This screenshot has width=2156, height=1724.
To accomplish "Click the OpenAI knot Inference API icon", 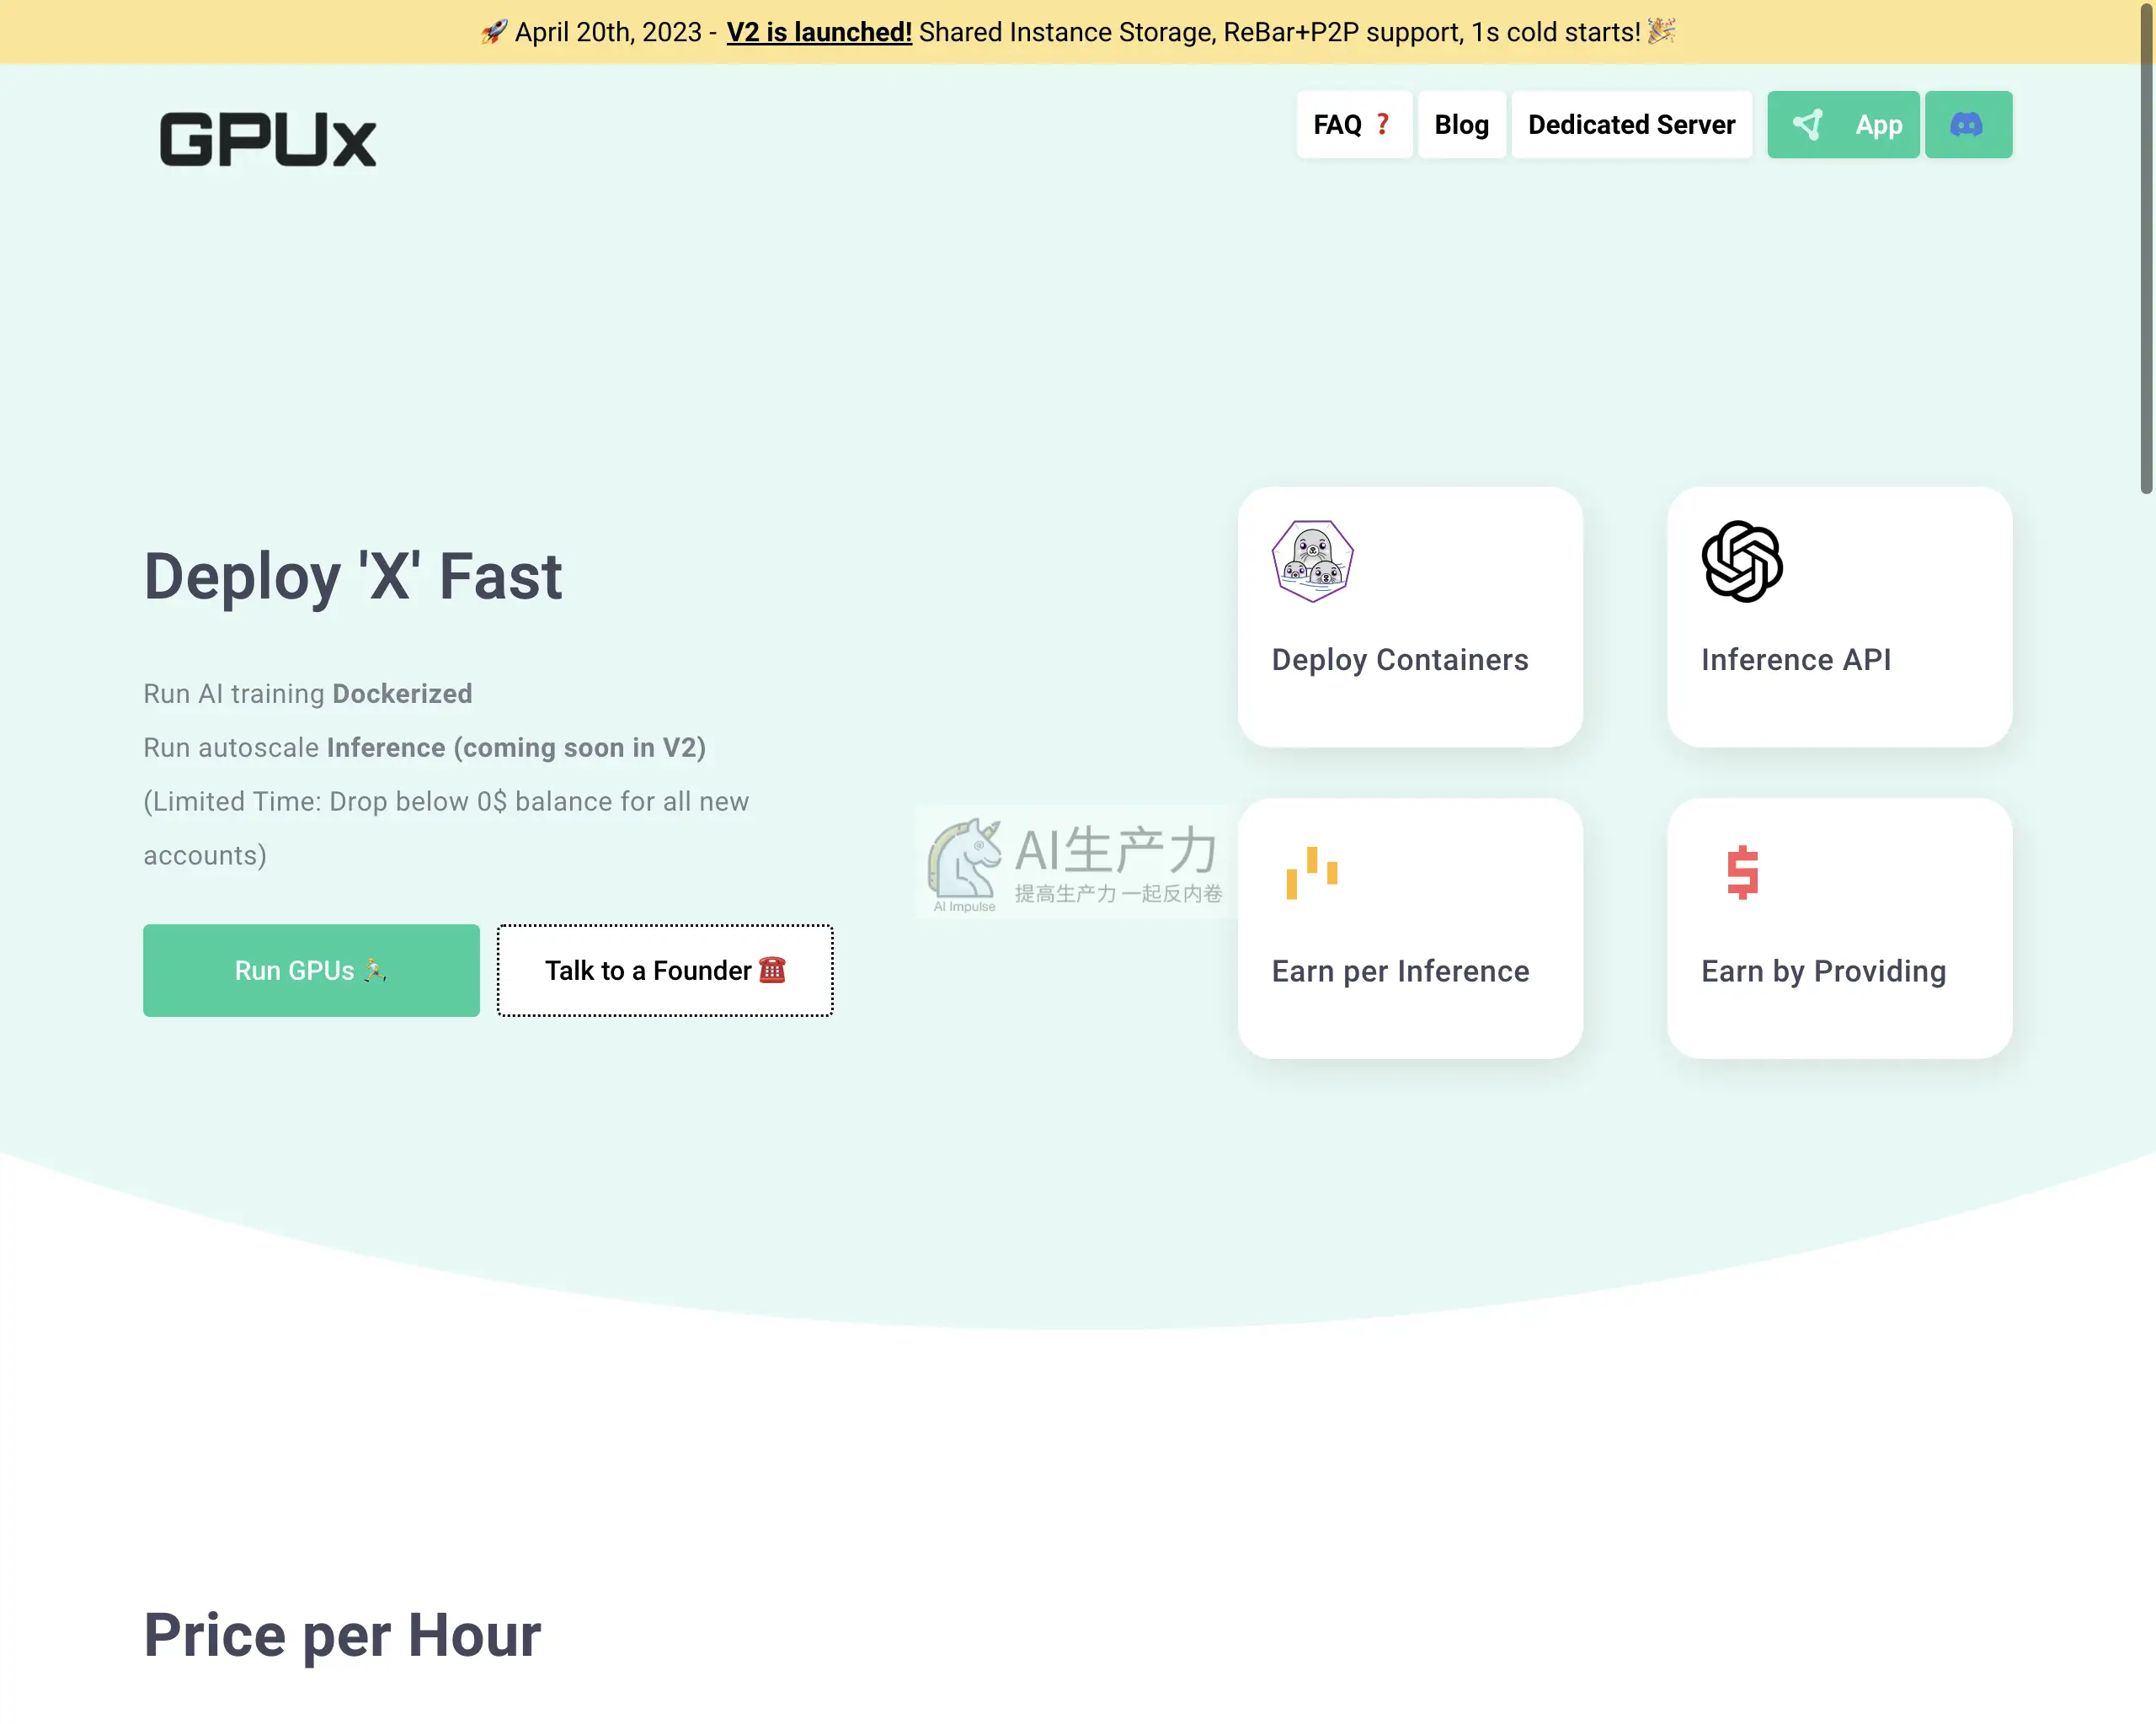I will (x=1742, y=561).
